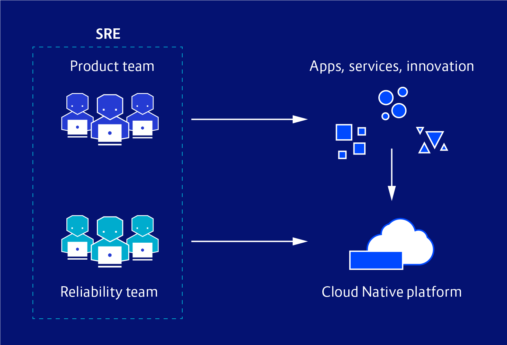507x345 pixels.
Task: Click the largest blue square icon
Action: (x=344, y=132)
